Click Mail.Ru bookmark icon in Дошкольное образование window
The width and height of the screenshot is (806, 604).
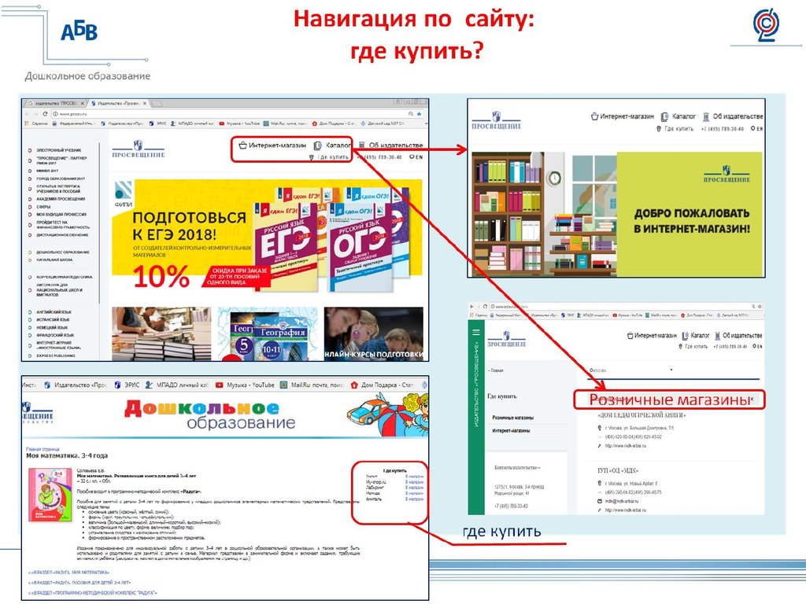(x=283, y=385)
